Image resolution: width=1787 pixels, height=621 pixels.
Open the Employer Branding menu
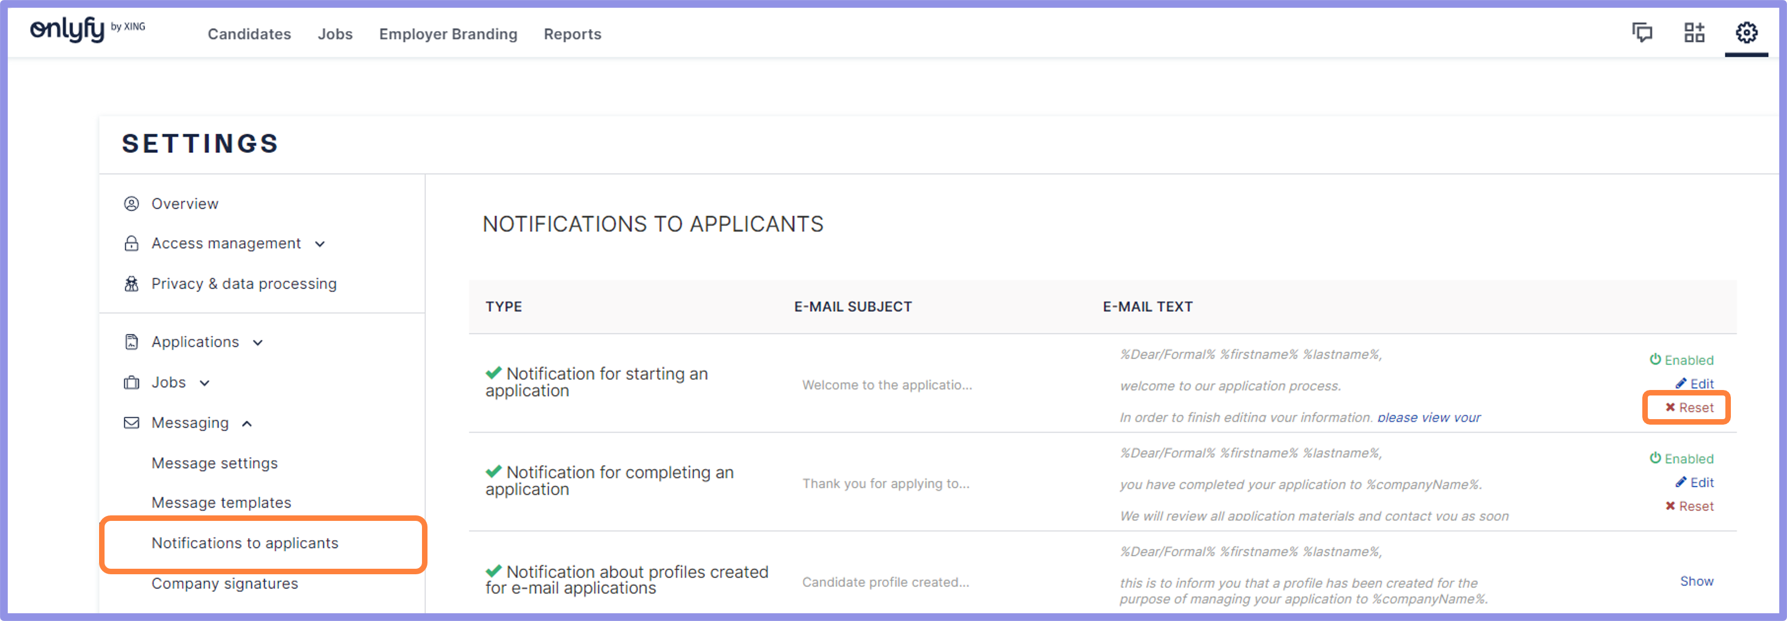point(448,34)
